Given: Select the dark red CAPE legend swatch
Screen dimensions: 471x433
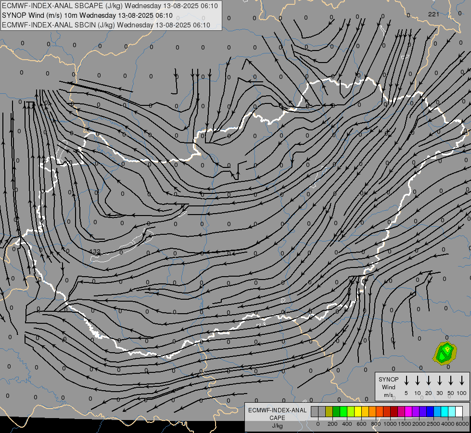Looking at the screenshot, I should pos(394,411).
